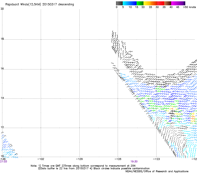Click the note line 'Times are GMT'
Image resolution: width=197 pixels, height=173 pixels.
tap(51, 166)
